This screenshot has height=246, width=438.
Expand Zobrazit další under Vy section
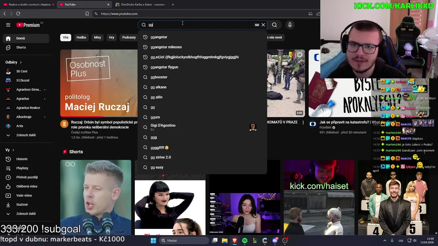pos(26,214)
